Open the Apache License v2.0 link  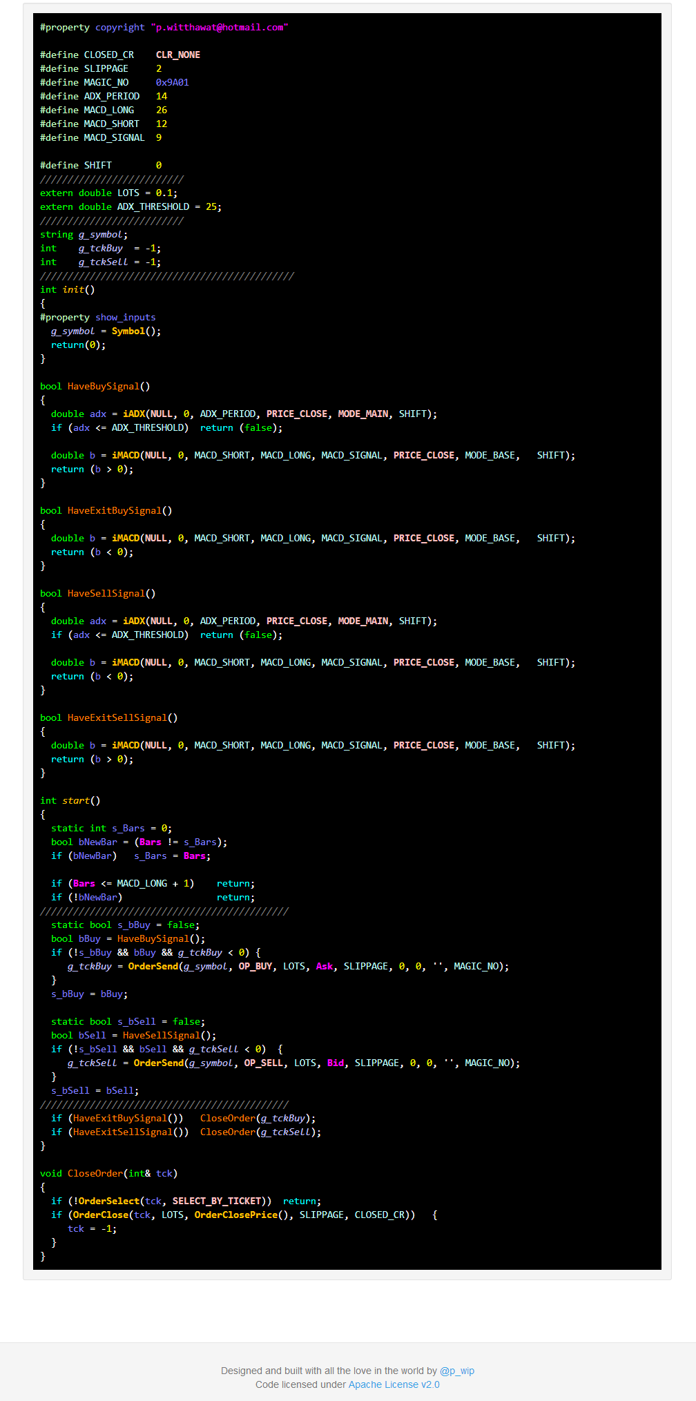coord(394,1384)
